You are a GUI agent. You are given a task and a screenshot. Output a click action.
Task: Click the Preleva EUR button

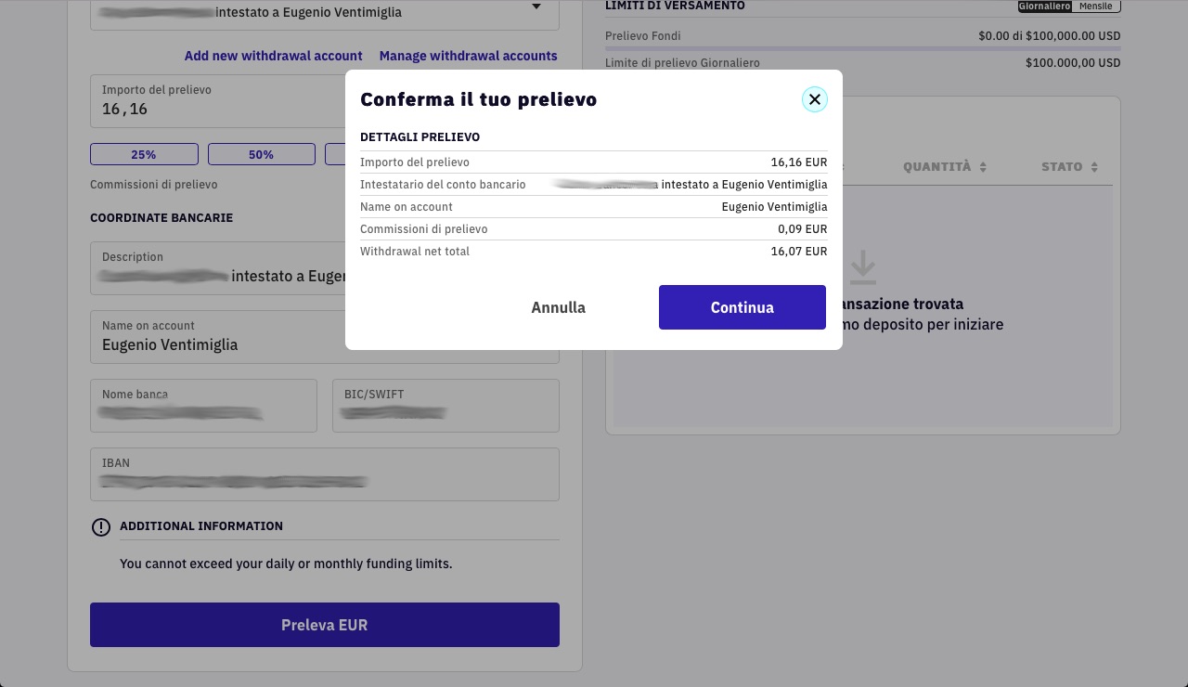(x=325, y=625)
